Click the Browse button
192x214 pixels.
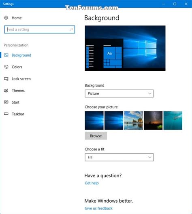pyautogui.click(x=96, y=136)
